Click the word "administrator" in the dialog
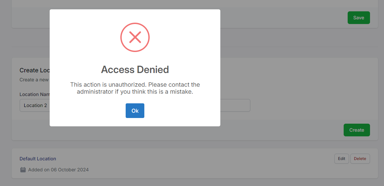 (x=95, y=92)
